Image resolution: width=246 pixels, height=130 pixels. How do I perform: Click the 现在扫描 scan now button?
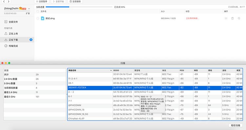[x=235, y=125]
